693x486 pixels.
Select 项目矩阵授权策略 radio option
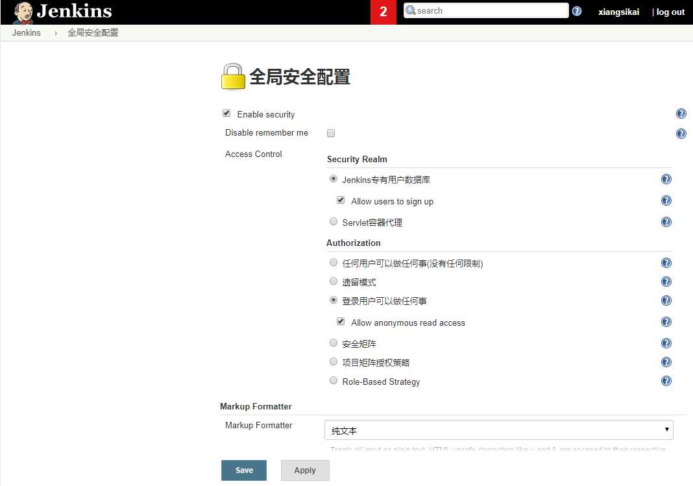click(334, 362)
